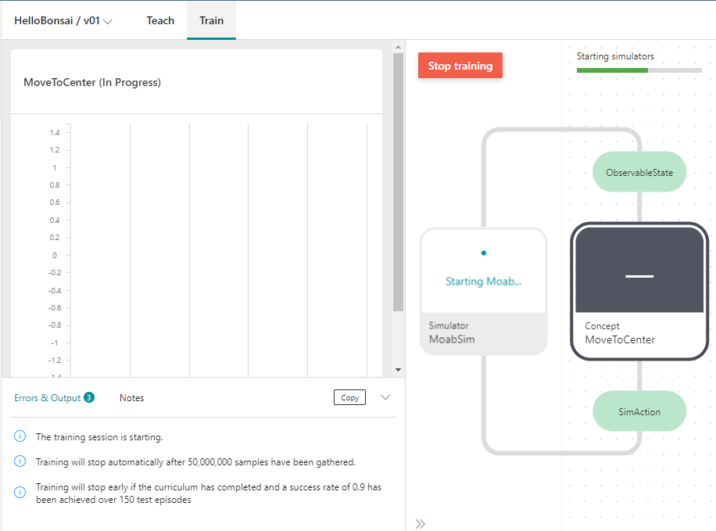Screen dimensions: 716x531
Task: Collapse the Errors & Output panel chevron
Action: [385, 397]
